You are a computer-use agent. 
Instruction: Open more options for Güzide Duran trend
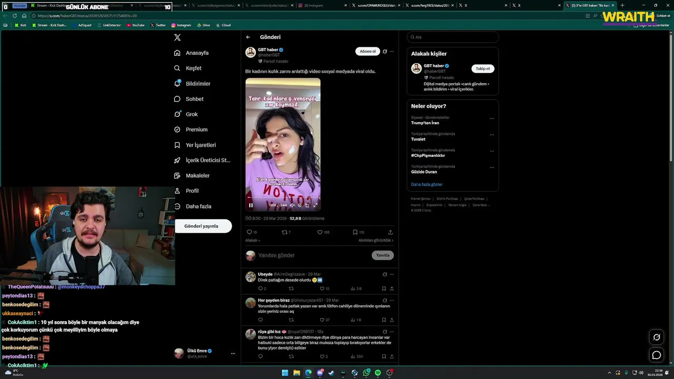tap(492, 167)
